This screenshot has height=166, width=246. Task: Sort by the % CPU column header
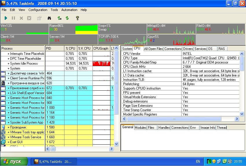pyautogui.click(x=71, y=49)
